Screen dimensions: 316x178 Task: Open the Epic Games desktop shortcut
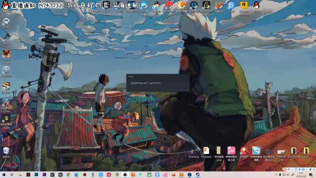point(106,8)
